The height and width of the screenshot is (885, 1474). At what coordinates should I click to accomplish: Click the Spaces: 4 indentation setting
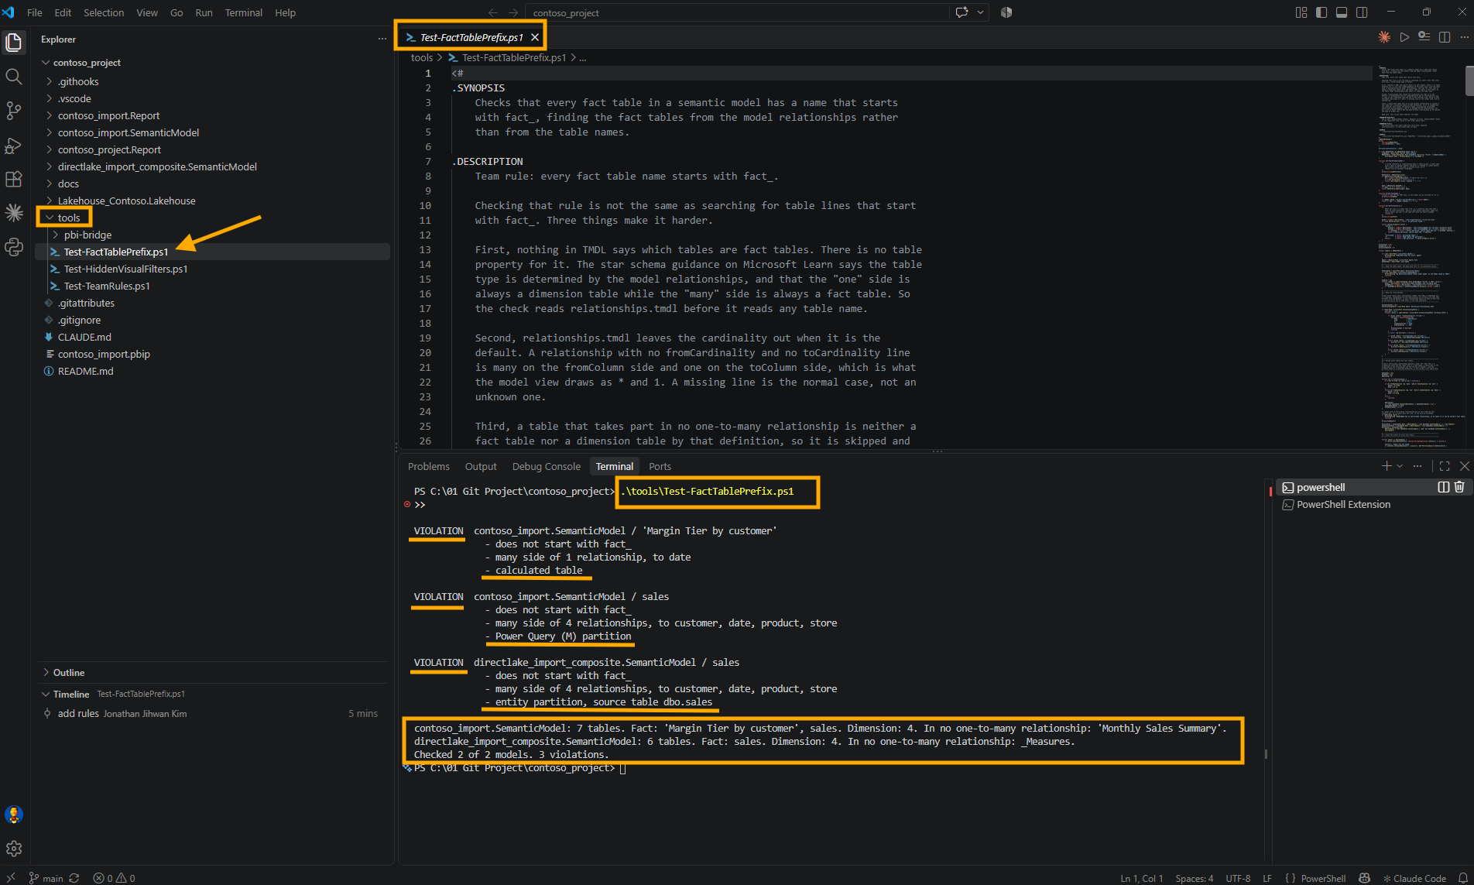point(1194,878)
